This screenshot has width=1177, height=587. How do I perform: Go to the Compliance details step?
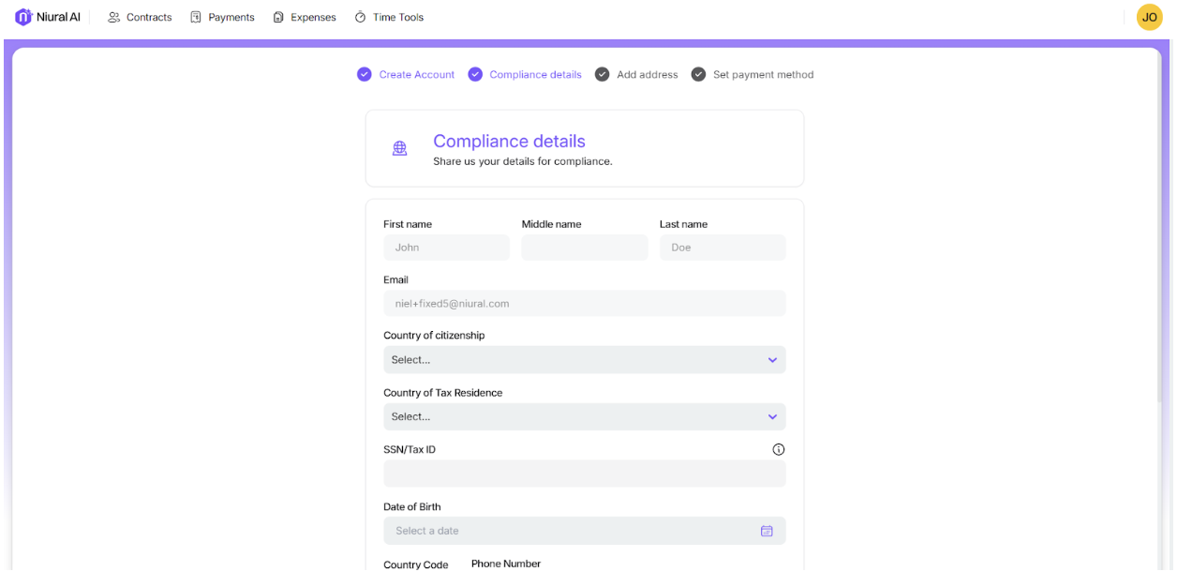coord(535,75)
